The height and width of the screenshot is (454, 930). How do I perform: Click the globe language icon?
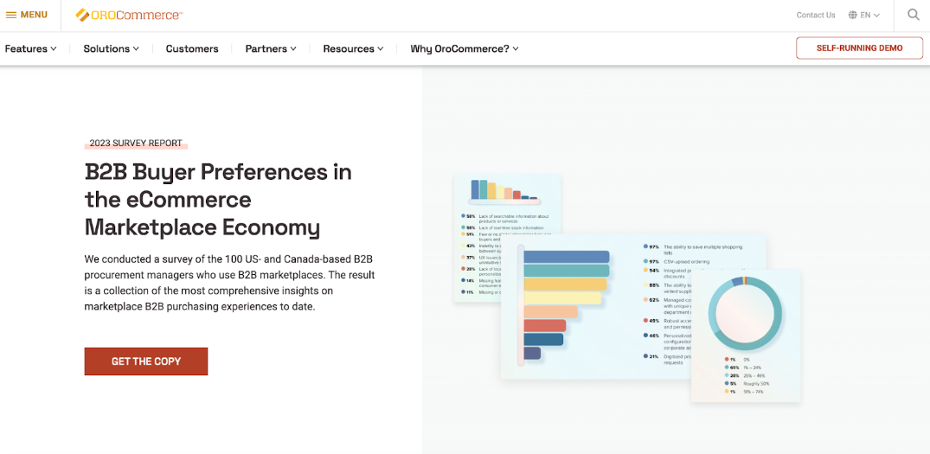pyautogui.click(x=853, y=15)
